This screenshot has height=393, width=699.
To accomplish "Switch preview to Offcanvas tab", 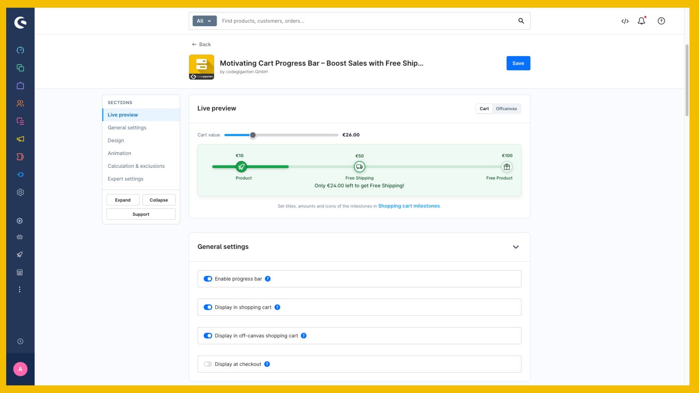I will pyautogui.click(x=506, y=109).
